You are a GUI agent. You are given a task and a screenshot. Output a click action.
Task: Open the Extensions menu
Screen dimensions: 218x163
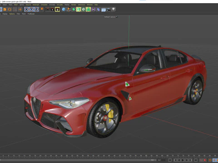82,5
